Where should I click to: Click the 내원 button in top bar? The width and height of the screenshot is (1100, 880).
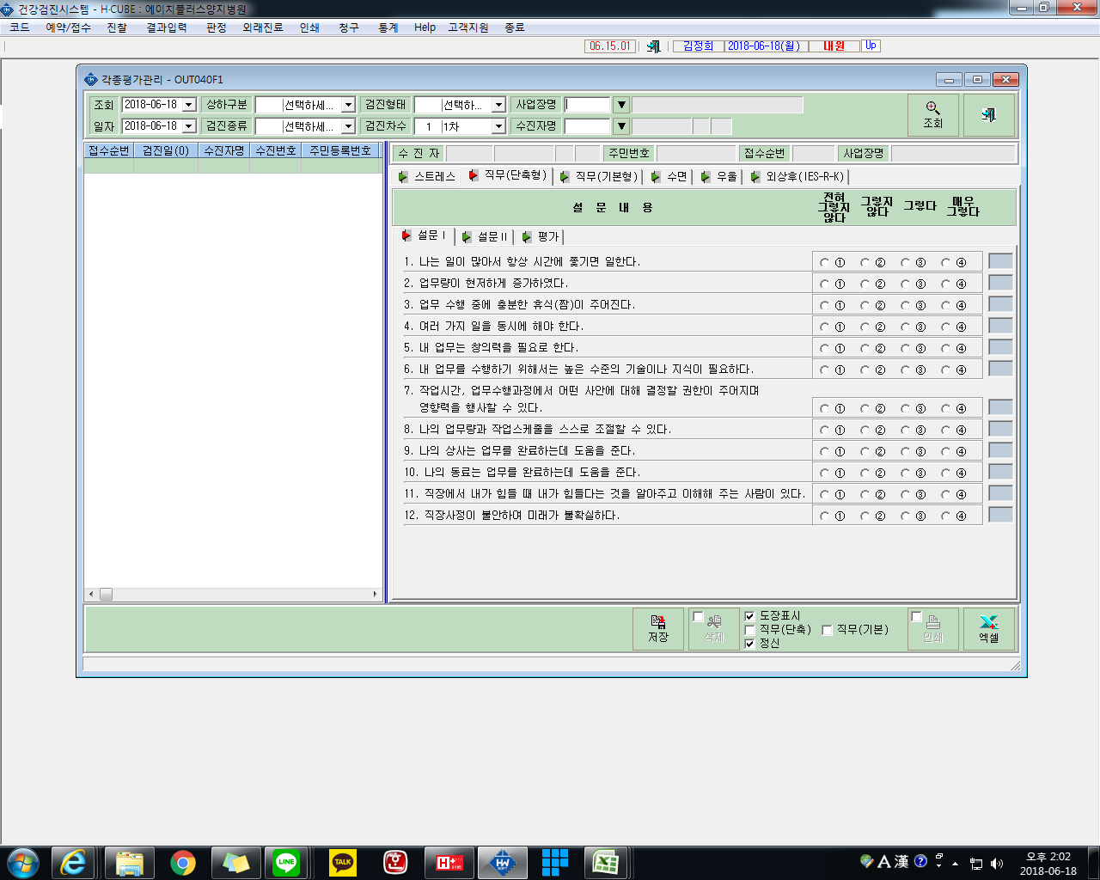coord(834,46)
